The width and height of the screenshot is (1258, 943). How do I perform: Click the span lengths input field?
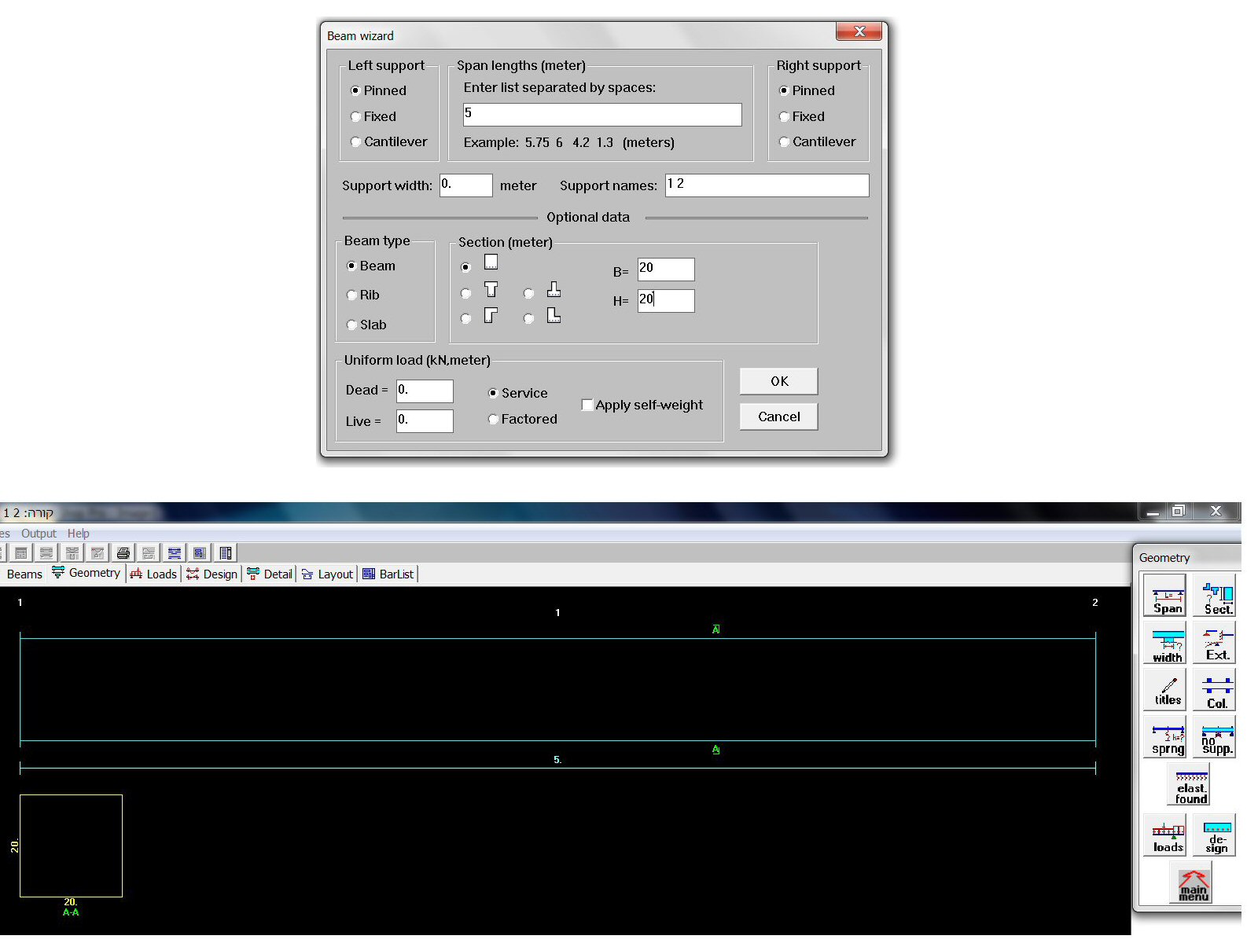(x=602, y=114)
